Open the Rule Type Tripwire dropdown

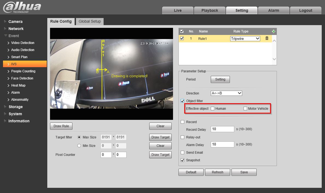tap(245, 39)
